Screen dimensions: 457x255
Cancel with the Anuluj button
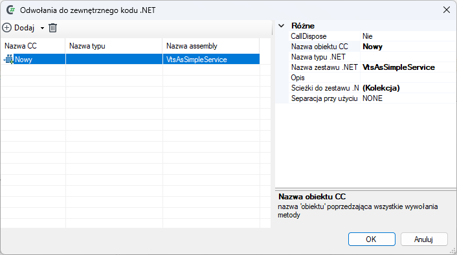pyautogui.click(x=424, y=239)
